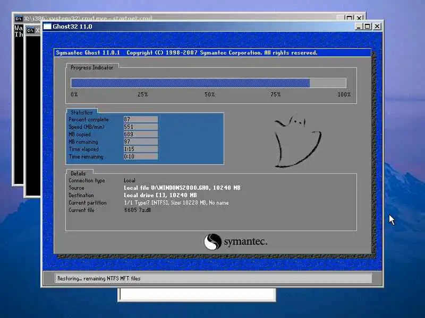
Task: Click the Connection type value Local
Action: tap(130, 180)
